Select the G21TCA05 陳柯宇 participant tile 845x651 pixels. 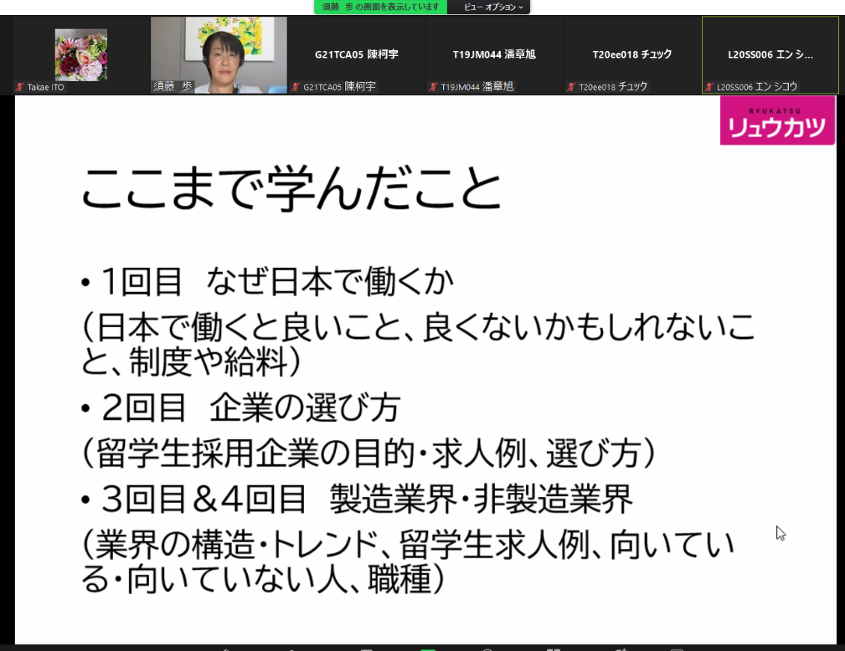[x=356, y=55]
